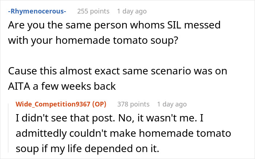Open the reply's 1 day ago timestamp
Screen dimensions: 255x159
click(x=172, y=104)
